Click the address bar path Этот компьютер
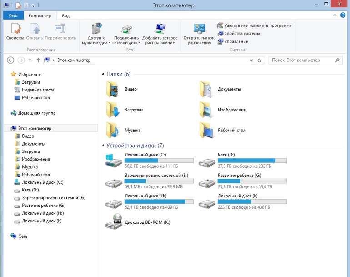This screenshot has height=277, width=350. (74, 60)
